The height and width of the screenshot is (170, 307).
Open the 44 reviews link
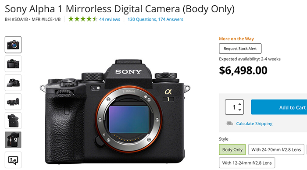110,19
